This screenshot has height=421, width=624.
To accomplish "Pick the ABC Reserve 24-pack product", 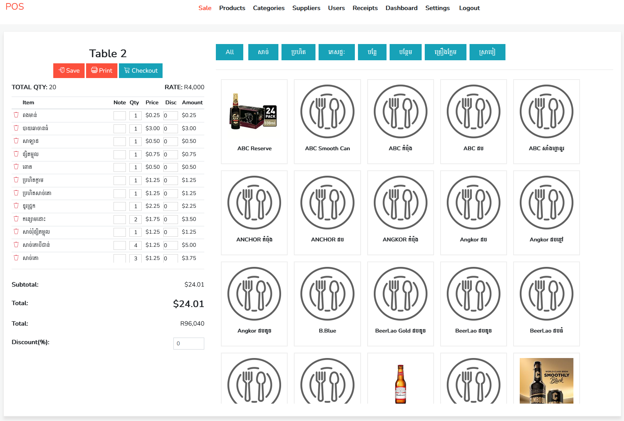I will 254,121.
